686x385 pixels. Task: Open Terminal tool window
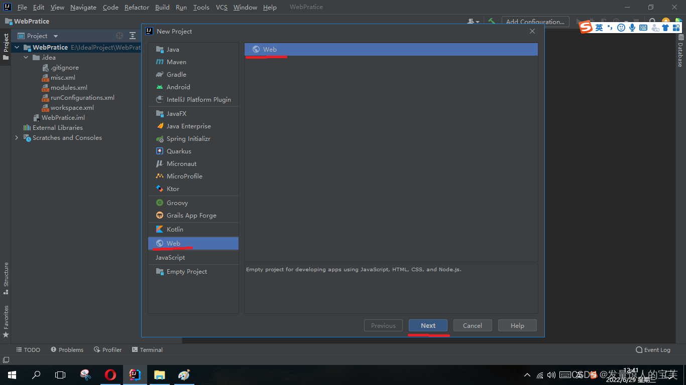tap(147, 350)
